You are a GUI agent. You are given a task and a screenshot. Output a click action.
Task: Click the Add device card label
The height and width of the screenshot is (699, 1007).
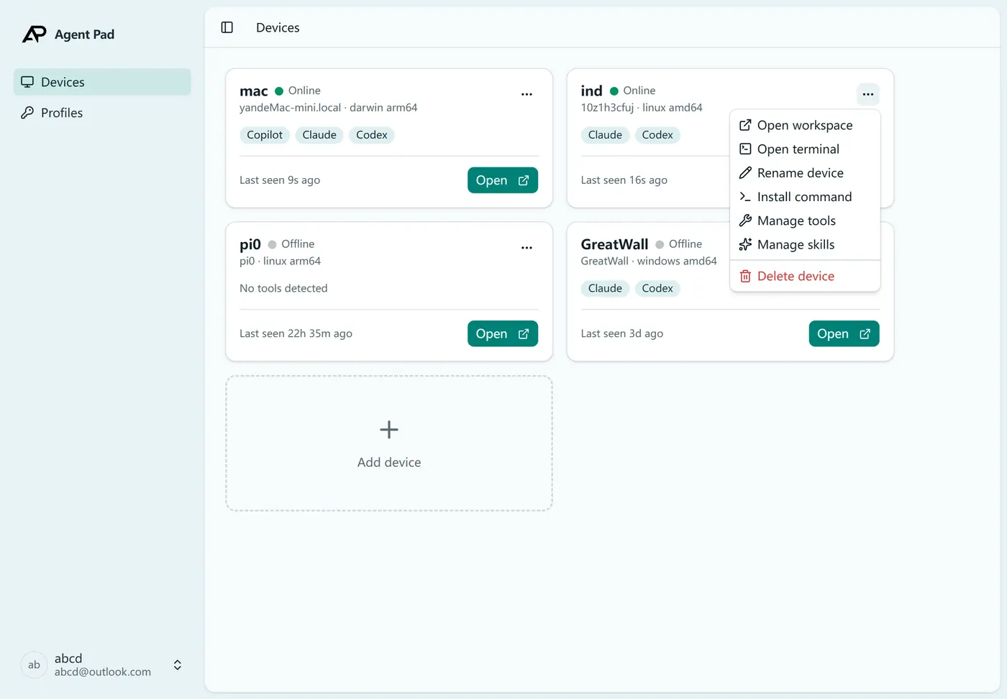(389, 463)
